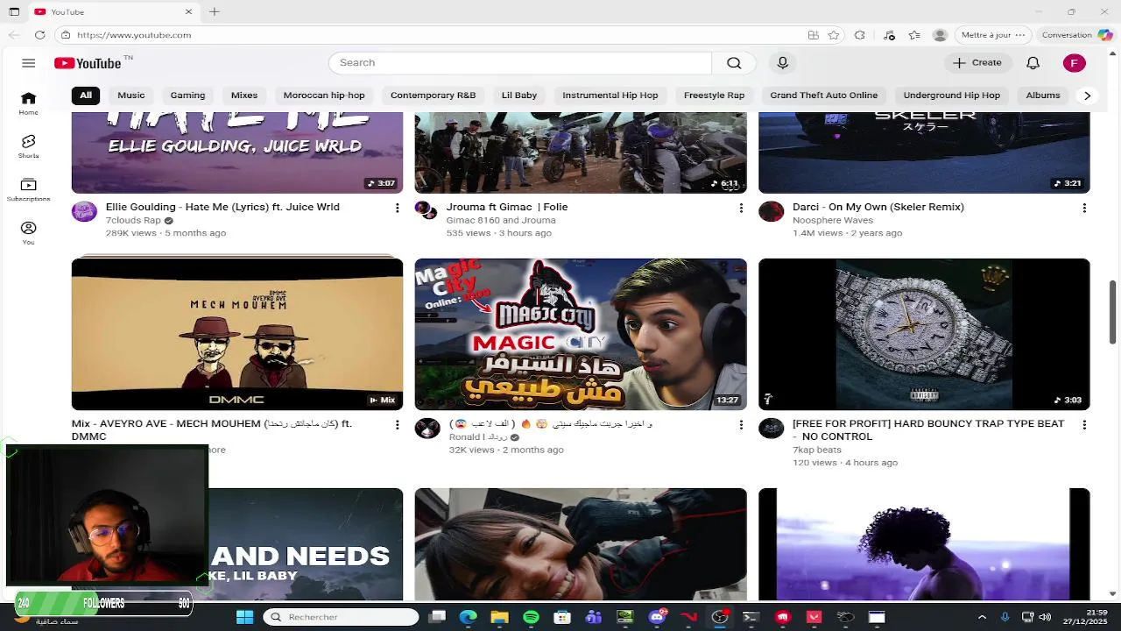Open the Magic City video thumbnail
1121x631 pixels.
click(581, 334)
